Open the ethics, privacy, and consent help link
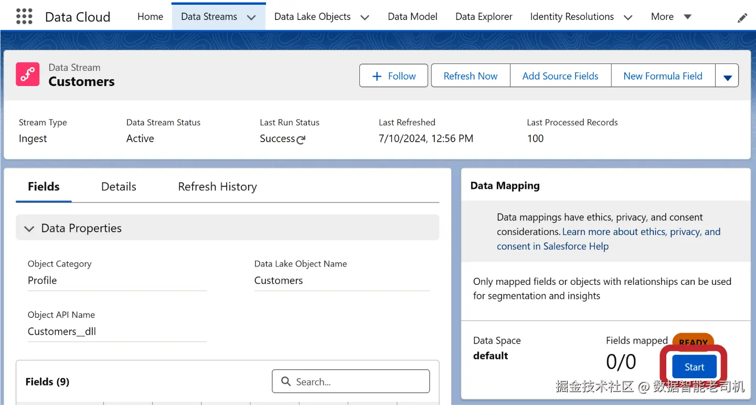 (x=609, y=239)
